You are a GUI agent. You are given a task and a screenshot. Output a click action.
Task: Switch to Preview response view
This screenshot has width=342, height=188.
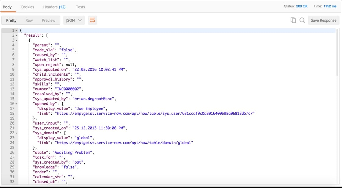click(49, 20)
